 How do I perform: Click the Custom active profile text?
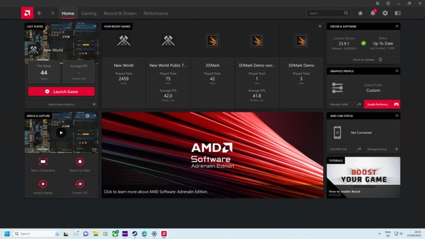click(373, 90)
